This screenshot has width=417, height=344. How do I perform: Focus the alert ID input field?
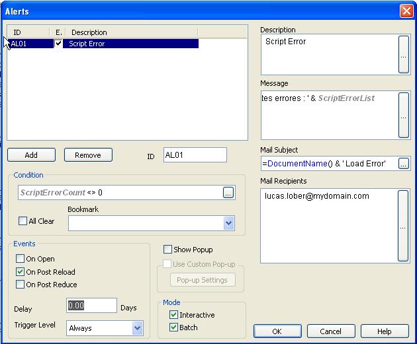[x=195, y=155]
